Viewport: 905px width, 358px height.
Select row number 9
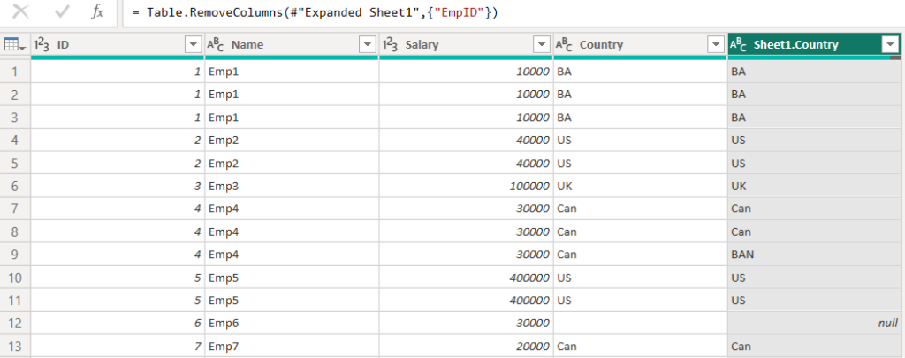click(16, 255)
